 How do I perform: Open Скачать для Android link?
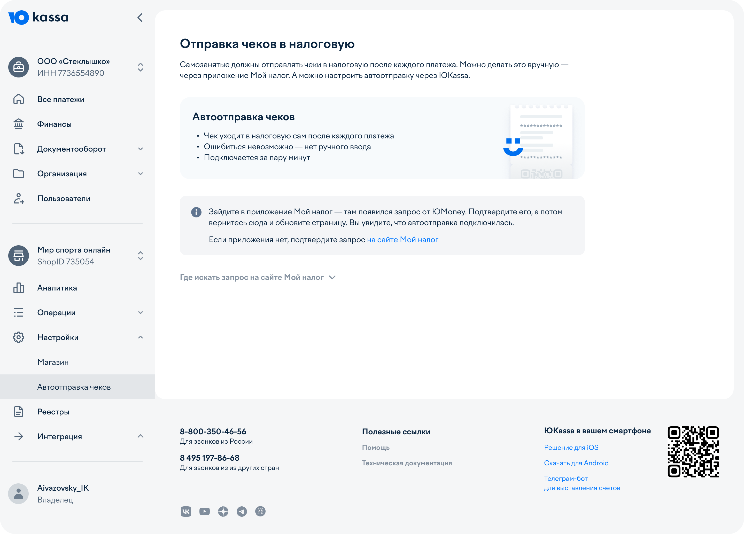pos(576,463)
